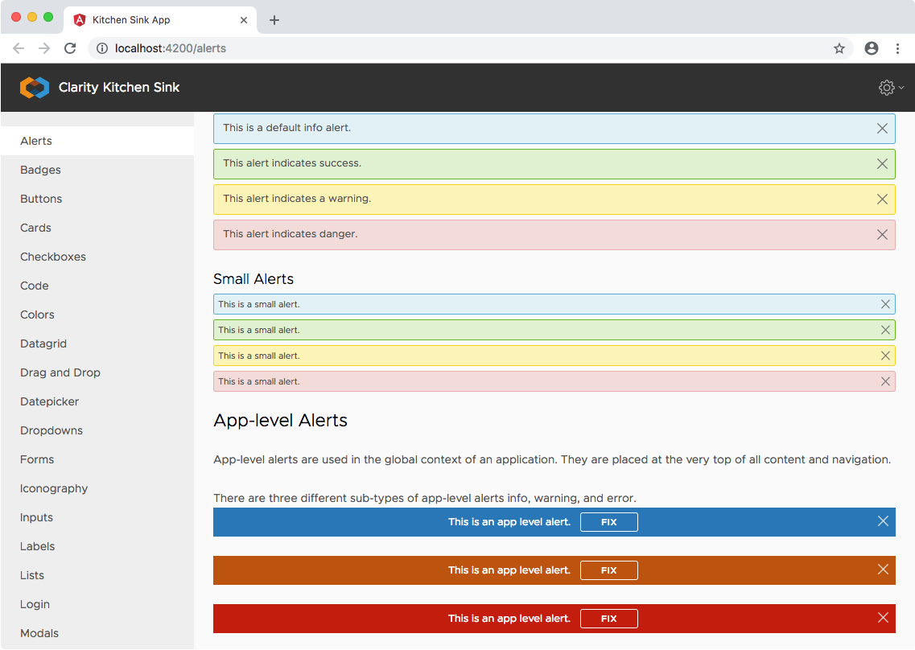Select the Kitchen Sink App tab
The image size is (915, 650).
[x=160, y=20]
